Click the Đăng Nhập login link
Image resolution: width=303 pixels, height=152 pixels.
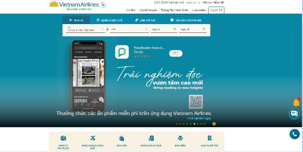[177, 3]
